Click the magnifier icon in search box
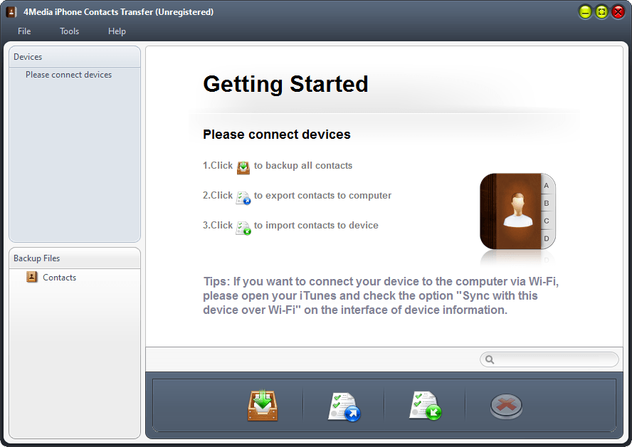Screen dimensions: 632x447 (x=490, y=359)
